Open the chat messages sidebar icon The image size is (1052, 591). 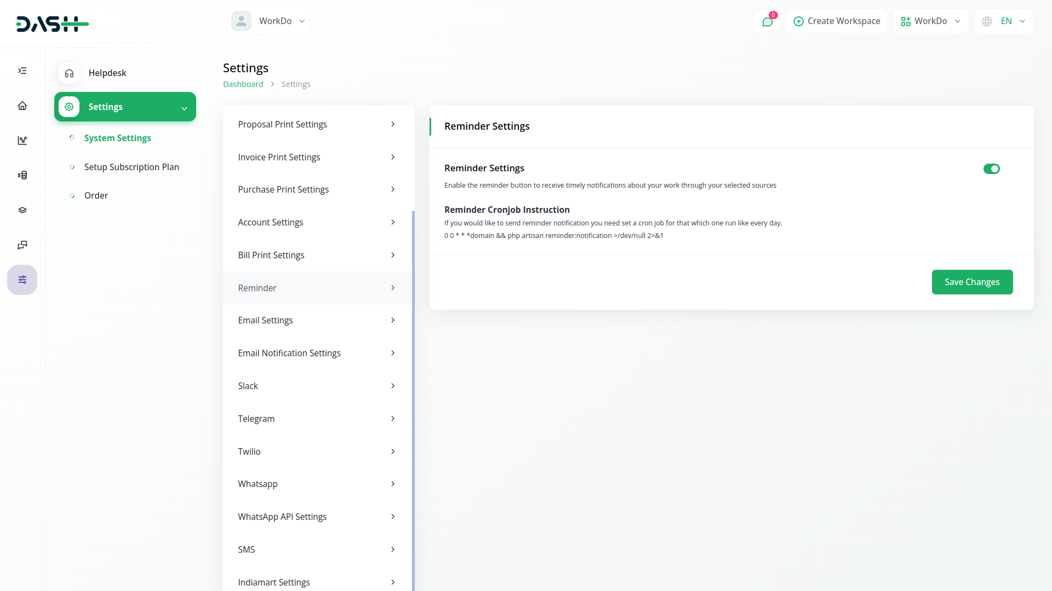click(22, 245)
